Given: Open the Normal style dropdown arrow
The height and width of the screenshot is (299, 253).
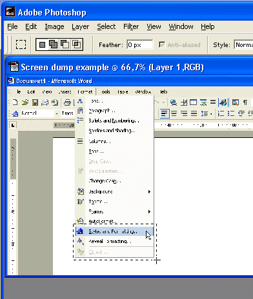Looking at the screenshot, I should tap(57, 113).
